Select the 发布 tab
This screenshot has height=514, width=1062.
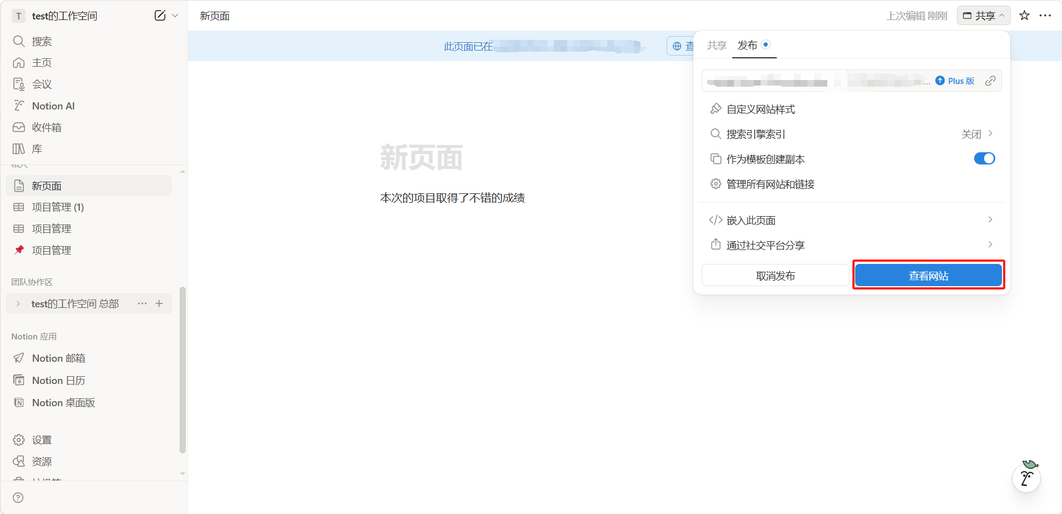click(x=747, y=46)
